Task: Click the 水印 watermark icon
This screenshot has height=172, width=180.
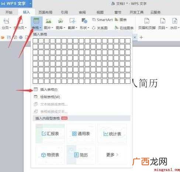Action: tap(174, 21)
